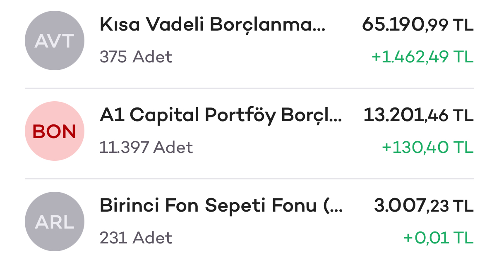Select the 3.007,23 TL total value

423,206
